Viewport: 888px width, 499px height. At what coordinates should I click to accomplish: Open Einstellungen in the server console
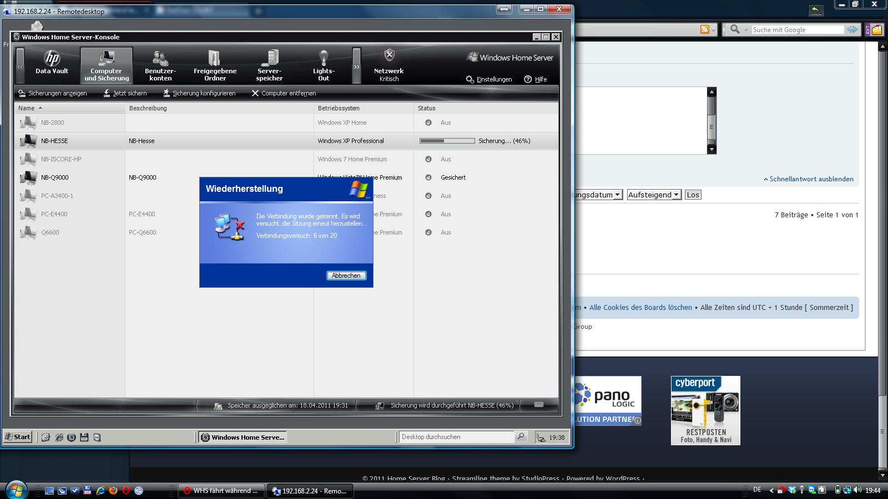pyautogui.click(x=489, y=79)
